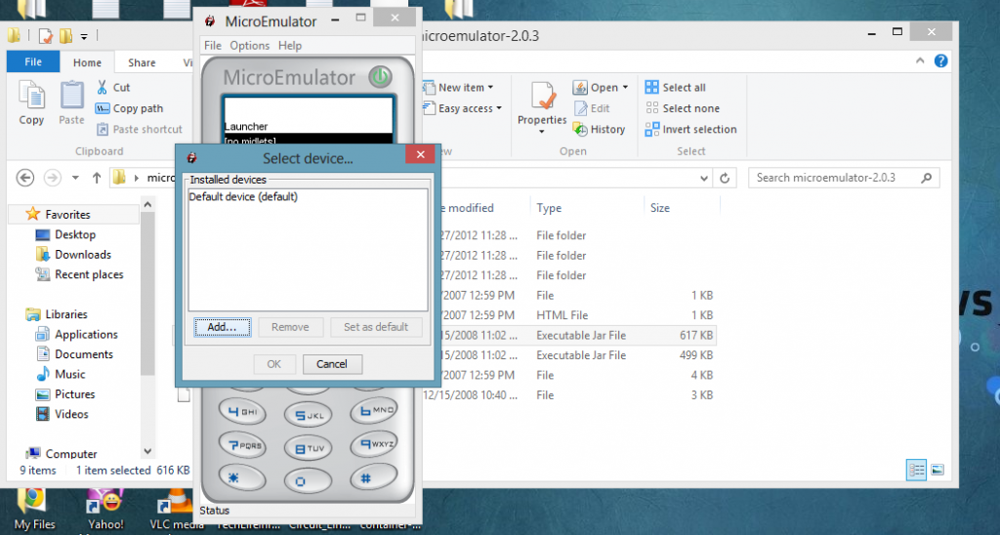Select Downloads under Favorites
Viewport: 1000px width, 535px height.
[x=73, y=255]
